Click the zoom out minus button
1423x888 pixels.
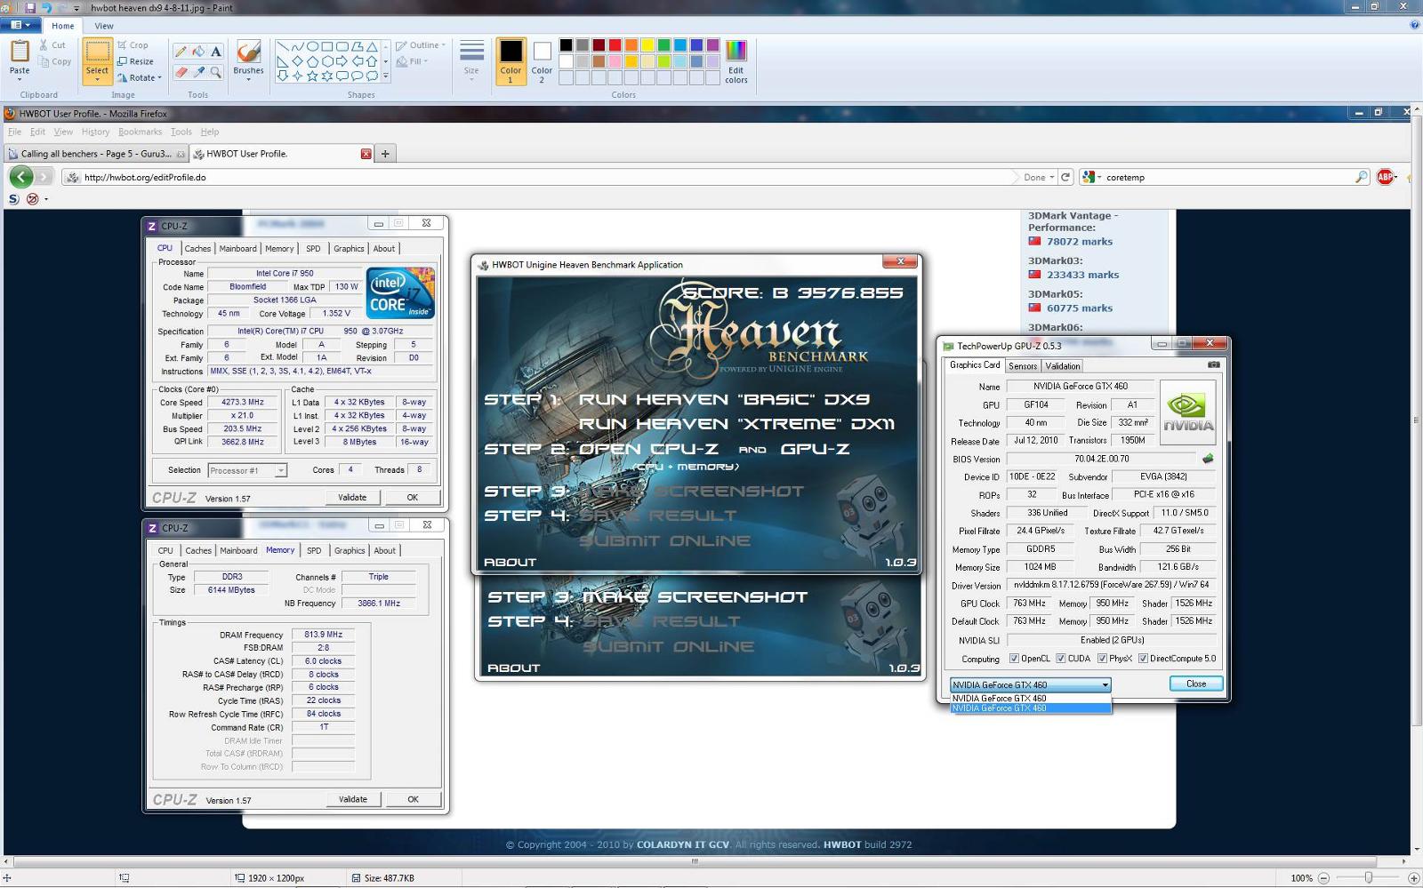point(1323,878)
